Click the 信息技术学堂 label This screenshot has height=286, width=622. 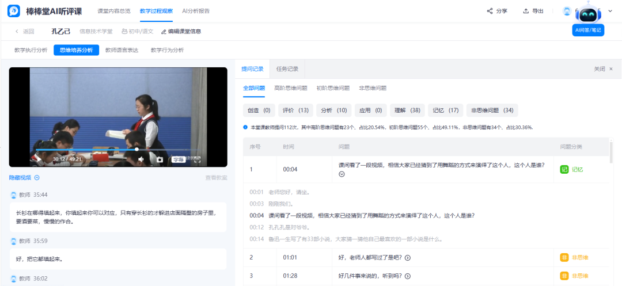96,31
